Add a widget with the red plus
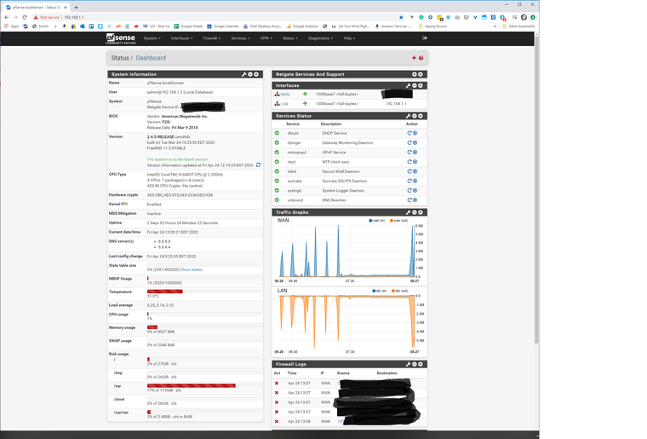The width and height of the screenshot is (647, 439). click(414, 58)
